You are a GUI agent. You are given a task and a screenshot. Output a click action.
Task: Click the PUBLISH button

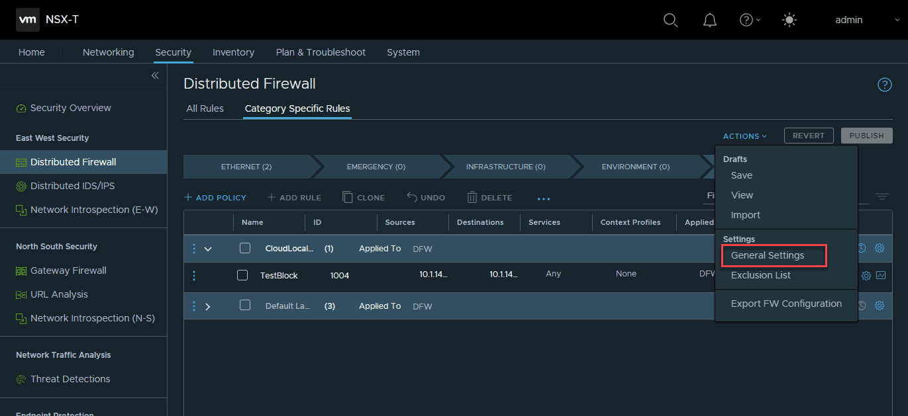coord(866,136)
